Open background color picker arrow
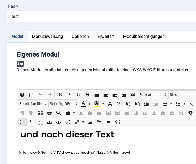Image resolution: width=196 pixels, height=164 pixels. (103, 104)
